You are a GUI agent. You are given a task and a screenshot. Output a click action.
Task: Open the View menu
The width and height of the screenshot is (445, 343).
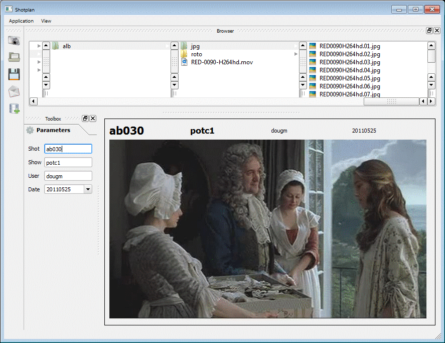pyautogui.click(x=46, y=21)
